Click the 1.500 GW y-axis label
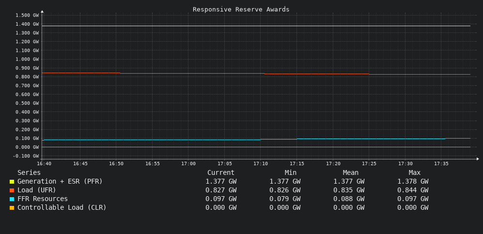483x234 pixels. click(x=27, y=15)
